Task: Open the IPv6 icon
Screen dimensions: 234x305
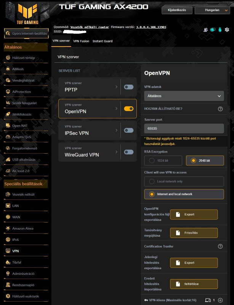Action: click(8, 240)
